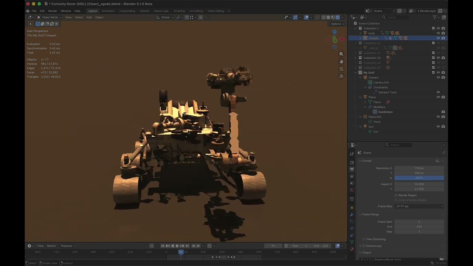Click the hand pan-view icon
The image size is (473, 266).
tap(341, 61)
